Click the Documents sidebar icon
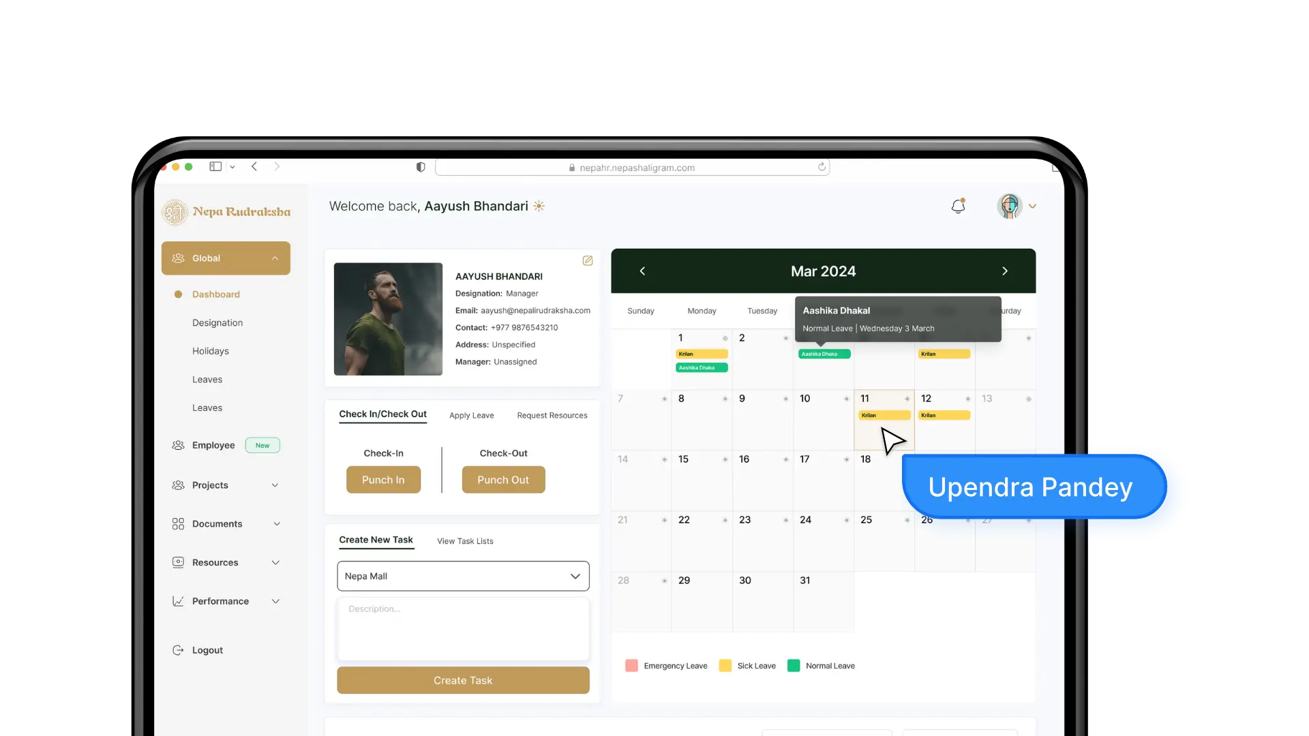The image size is (1309, 736). click(177, 523)
